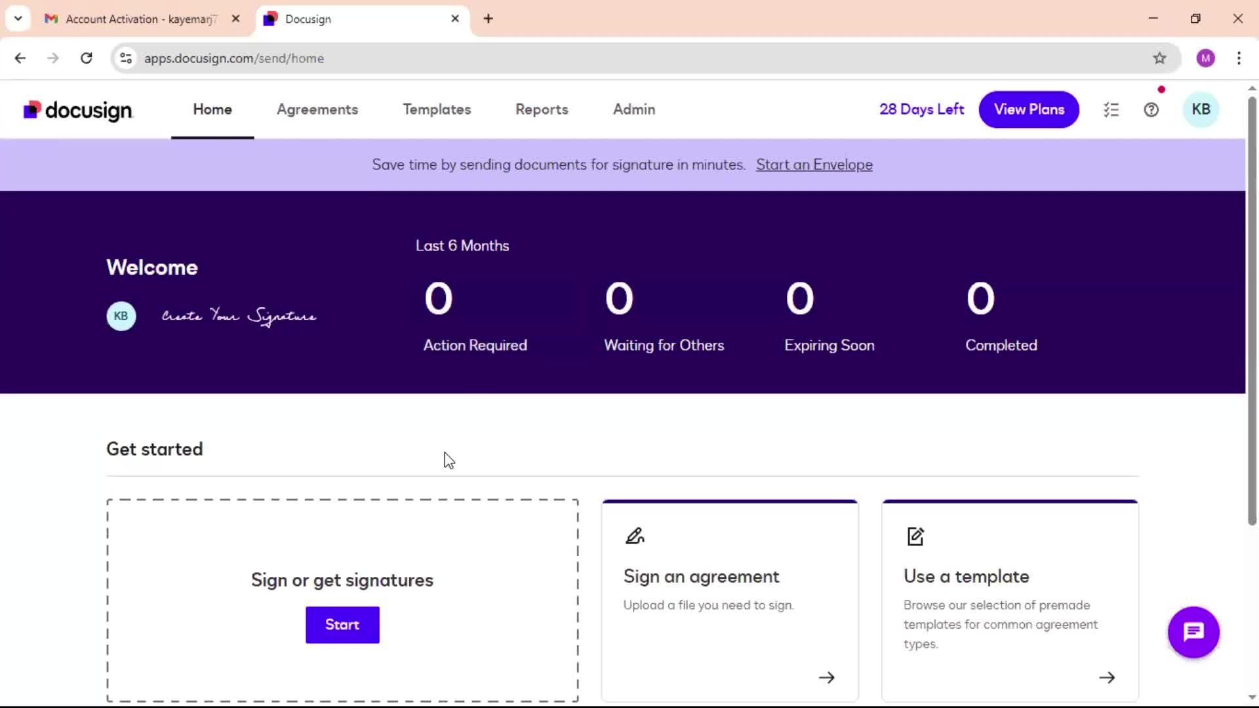The width and height of the screenshot is (1259, 708).
Task: Open Chrome profile M avatar
Action: (1205, 58)
